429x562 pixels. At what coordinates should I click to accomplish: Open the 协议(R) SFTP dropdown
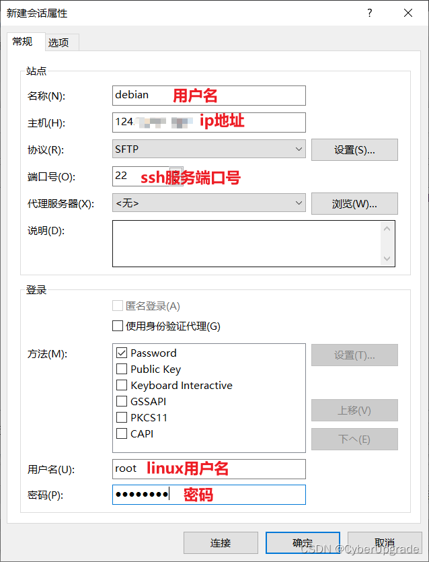208,149
